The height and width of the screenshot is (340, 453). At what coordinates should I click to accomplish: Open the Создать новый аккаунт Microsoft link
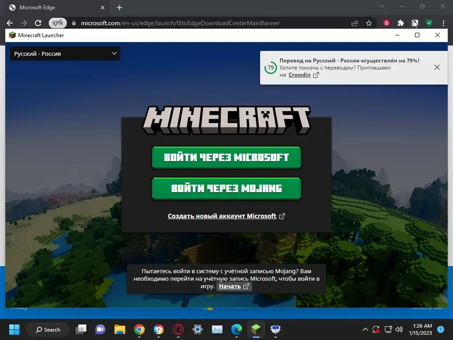point(226,216)
